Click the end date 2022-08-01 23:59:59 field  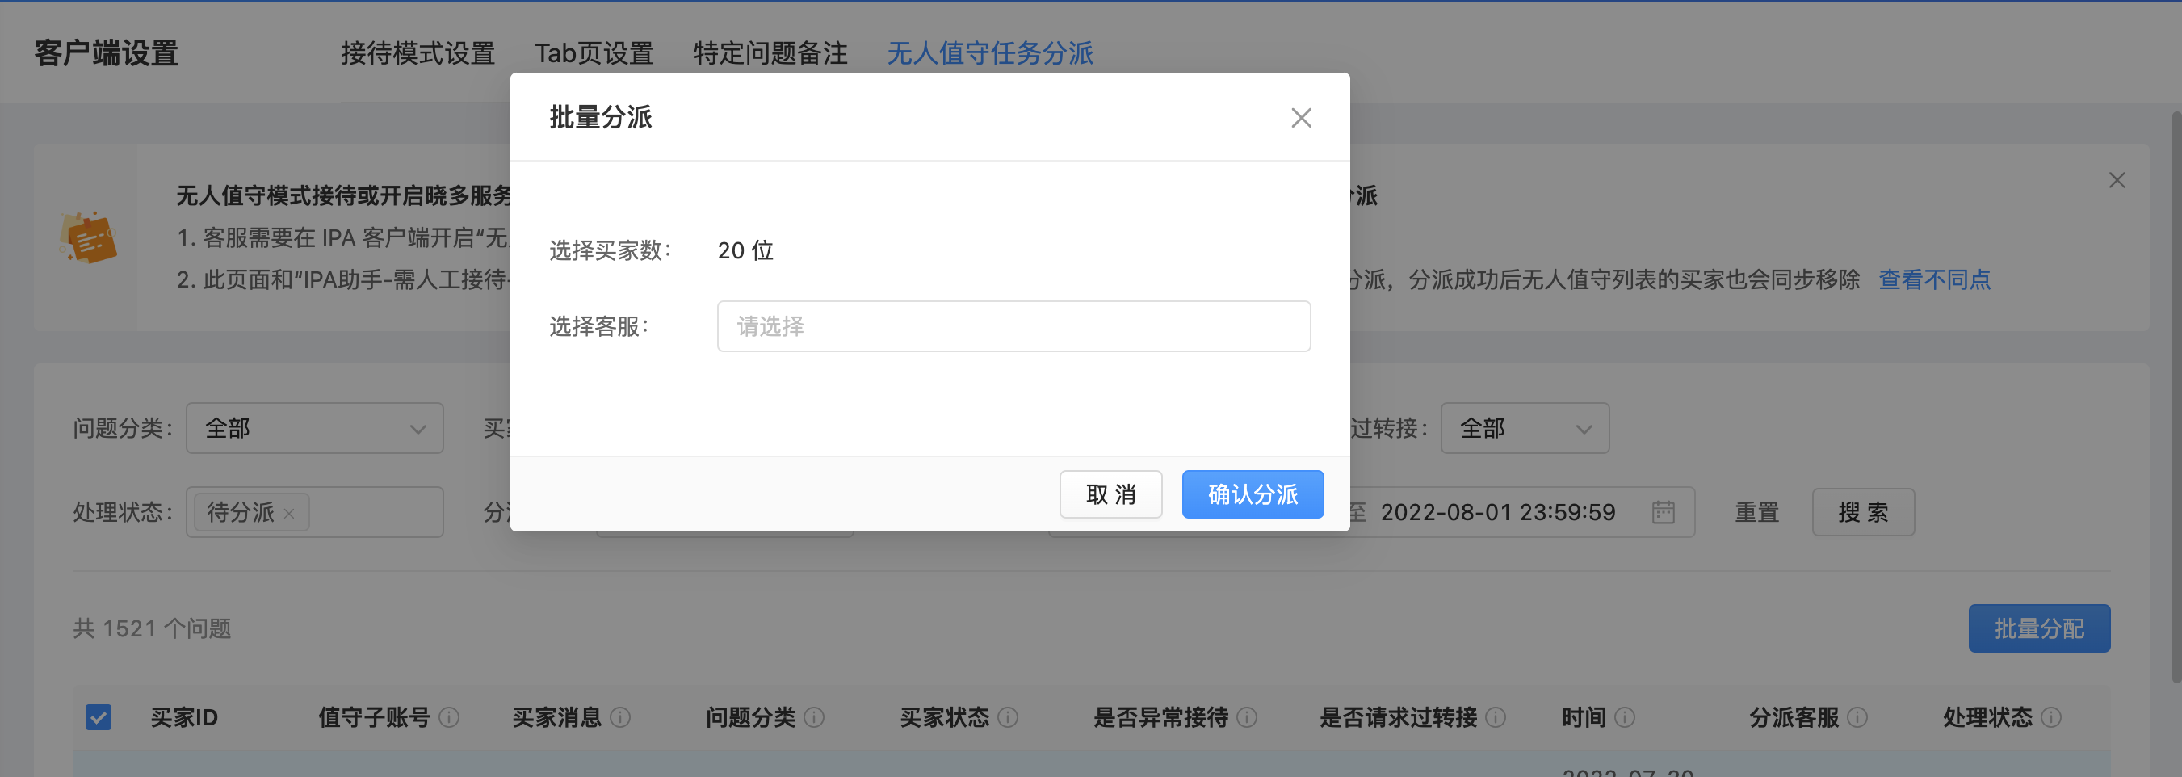click(1497, 512)
